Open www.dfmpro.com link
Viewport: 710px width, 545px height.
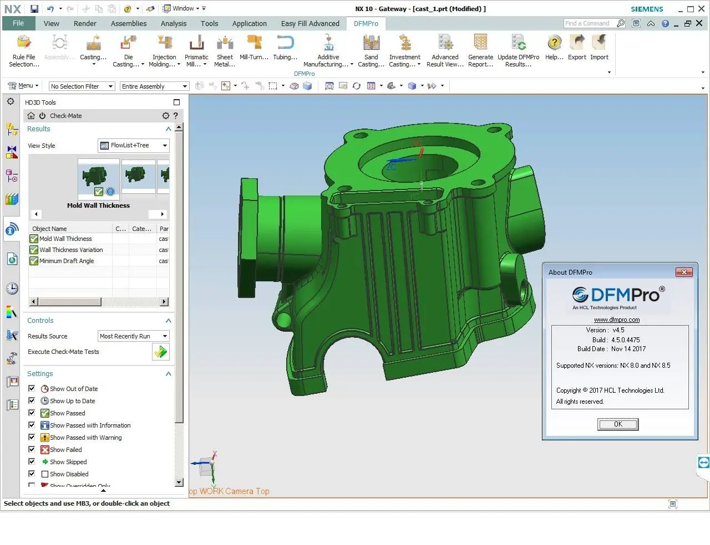[x=617, y=320]
